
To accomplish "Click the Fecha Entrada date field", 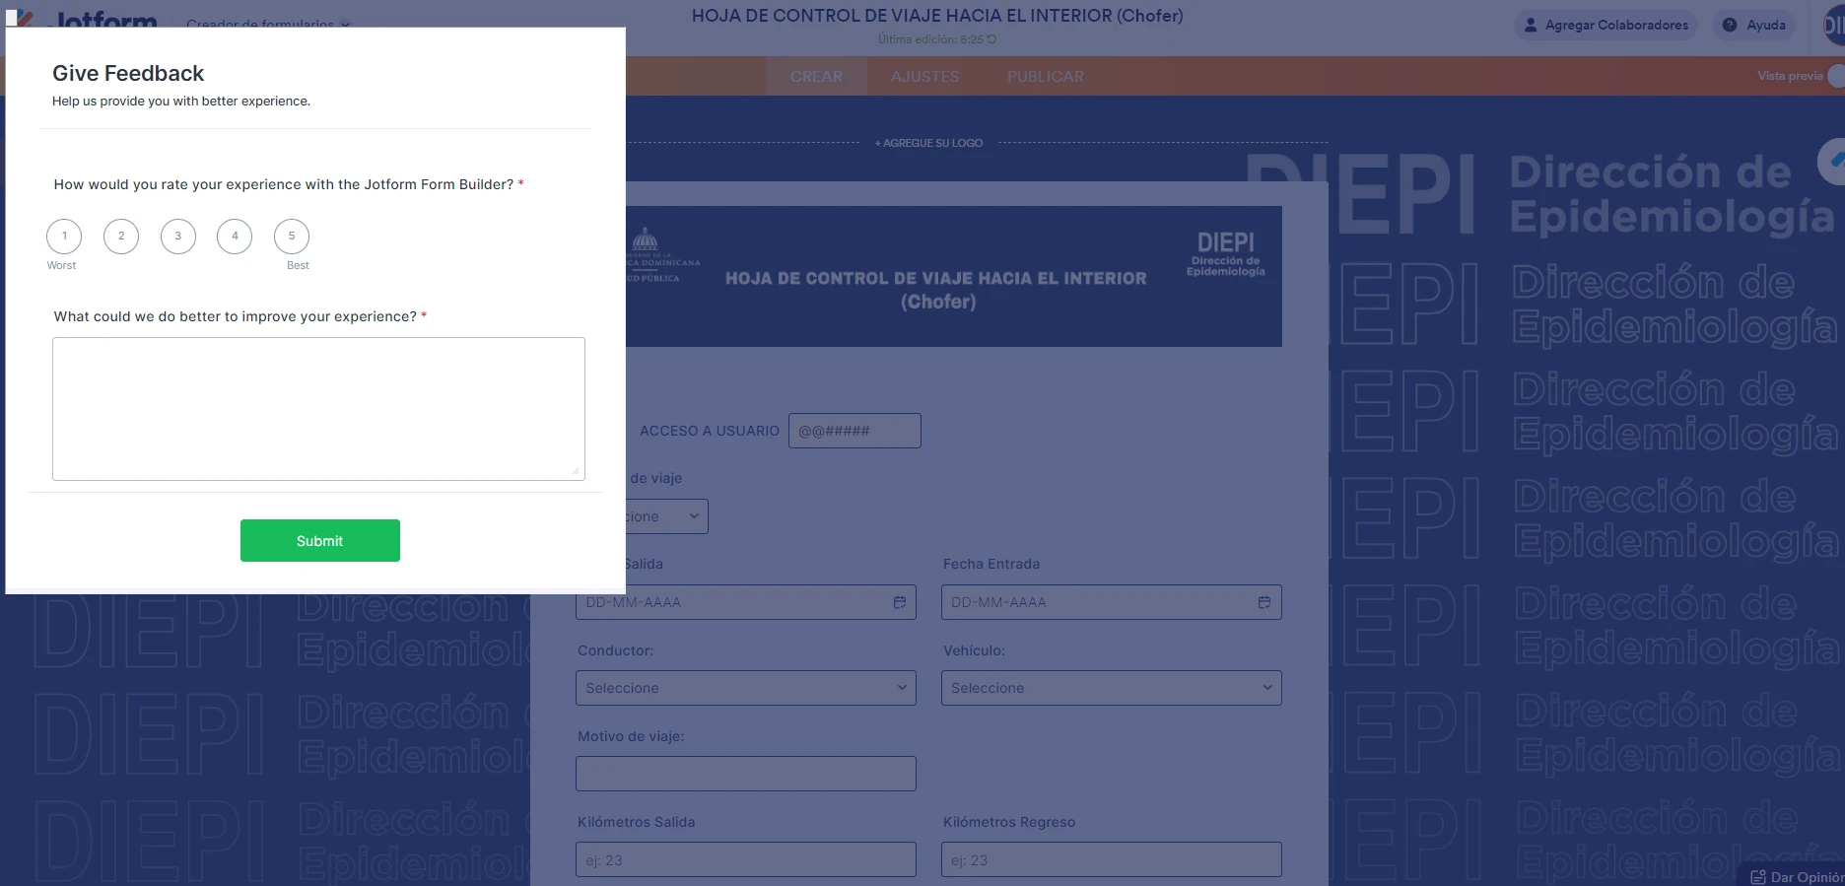I will click(1111, 602).
